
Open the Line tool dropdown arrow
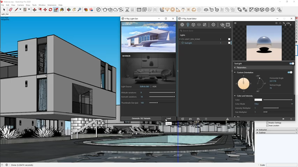[x=20, y=9]
